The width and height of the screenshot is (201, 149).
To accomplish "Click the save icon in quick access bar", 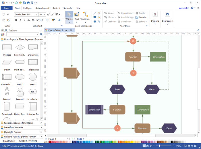I will click(x=24, y=3).
